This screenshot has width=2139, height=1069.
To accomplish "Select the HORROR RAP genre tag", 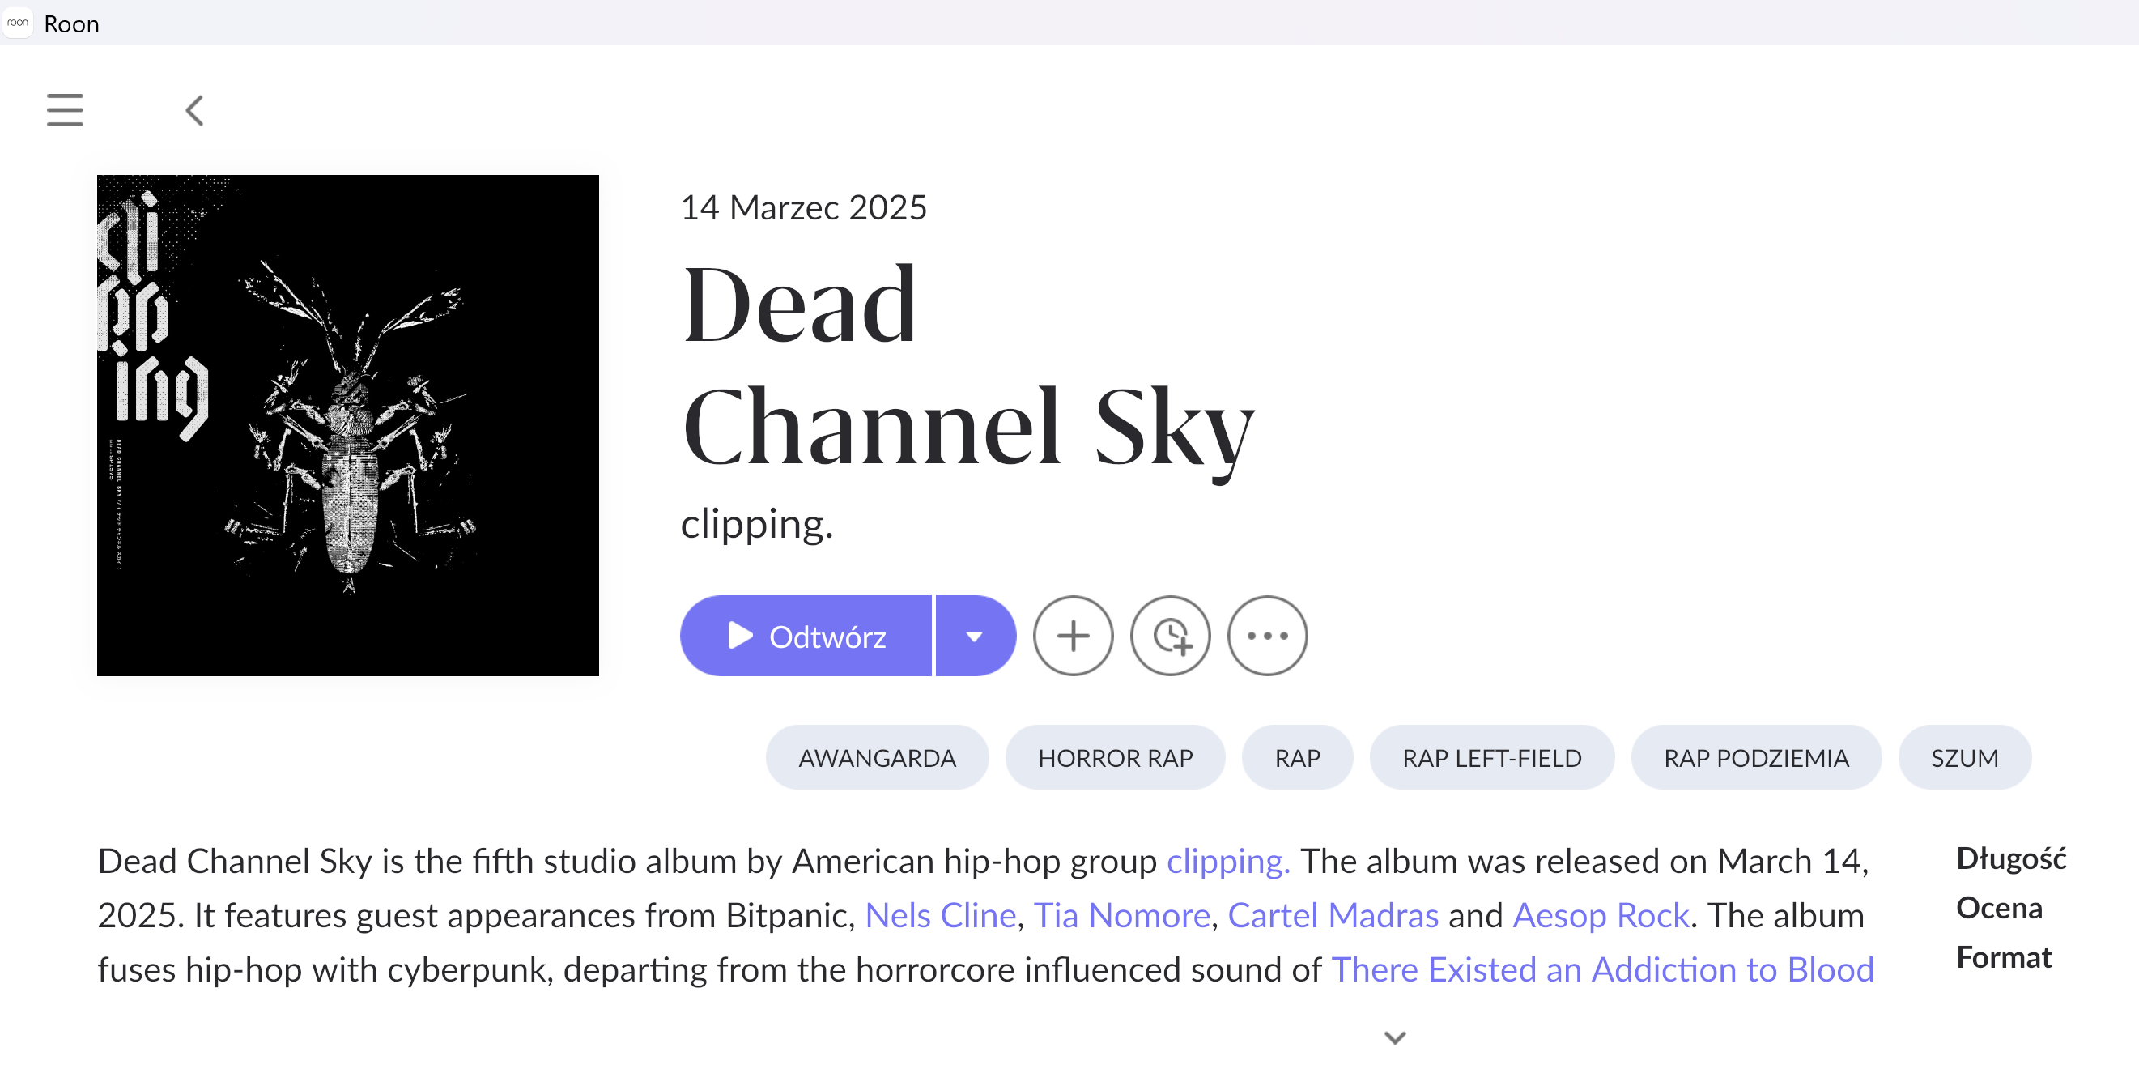I will coord(1114,757).
